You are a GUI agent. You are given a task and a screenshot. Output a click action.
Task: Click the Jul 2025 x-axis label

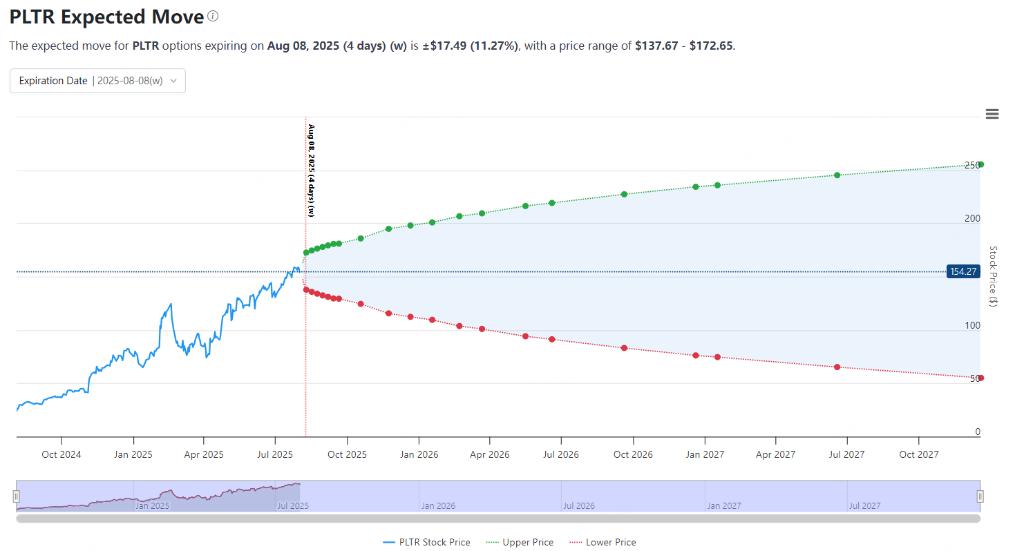coord(275,454)
